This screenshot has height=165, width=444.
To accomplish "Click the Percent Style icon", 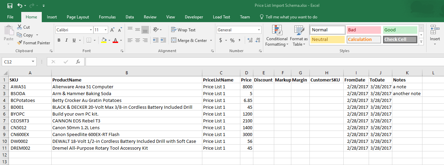I will click(x=232, y=40).
